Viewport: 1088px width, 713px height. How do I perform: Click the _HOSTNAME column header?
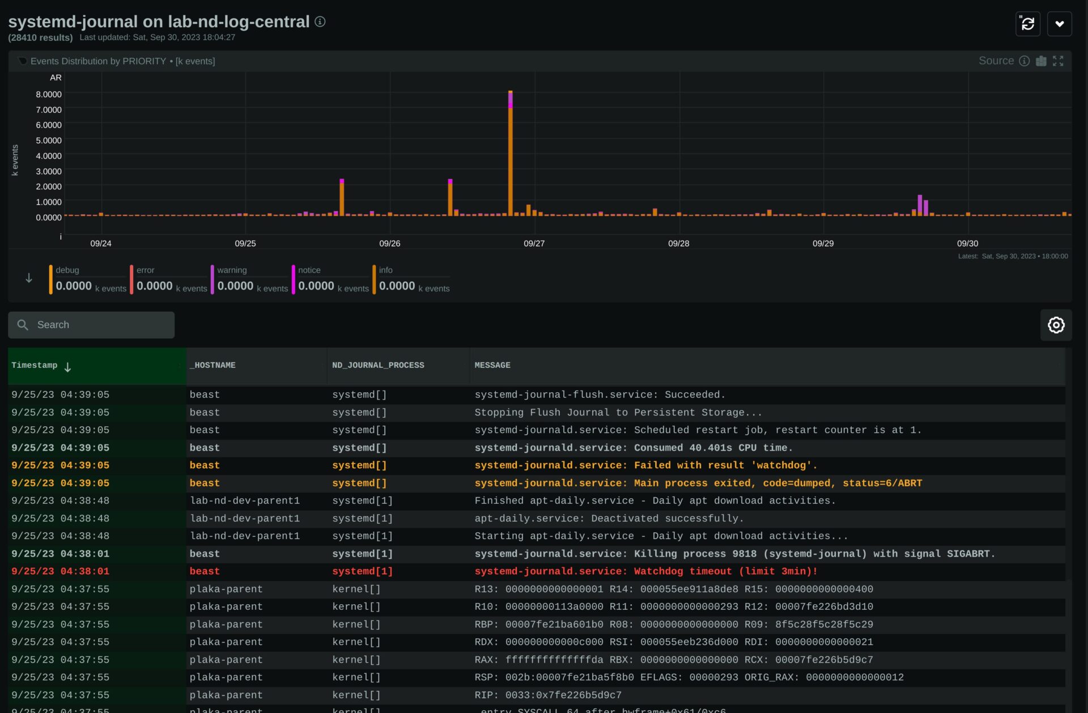click(x=212, y=366)
